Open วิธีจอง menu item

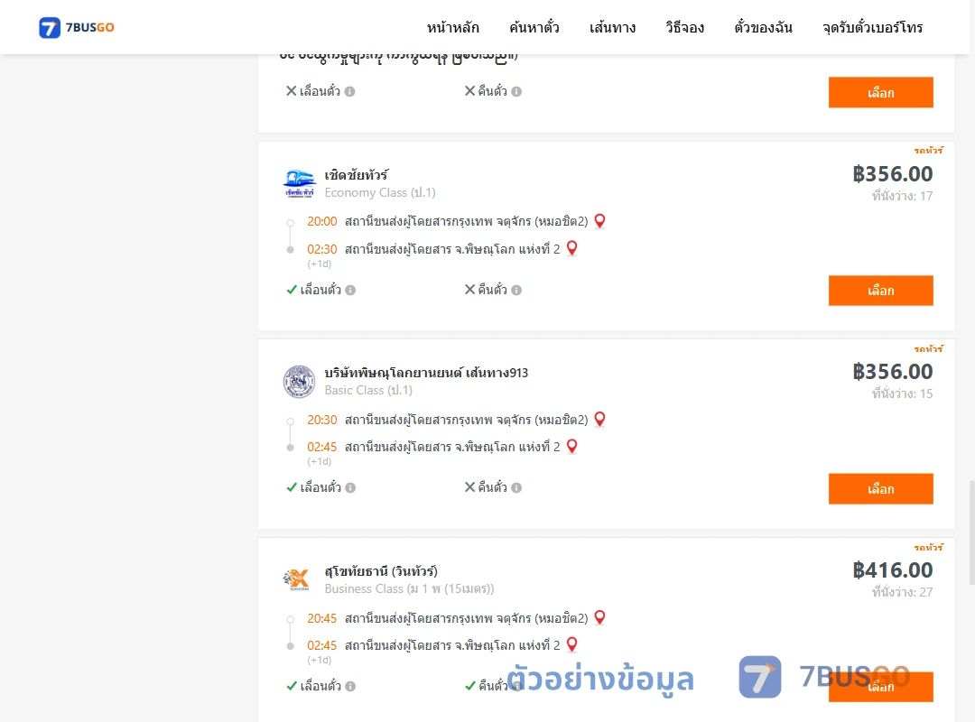point(684,27)
